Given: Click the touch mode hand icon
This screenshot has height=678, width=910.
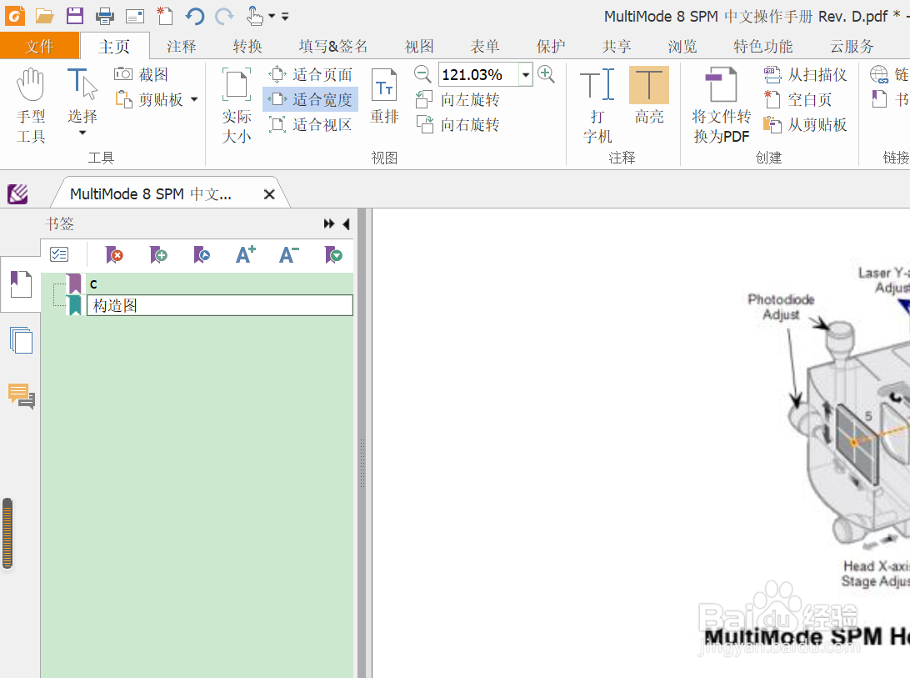Looking at the screenshot, I should pyautogui.click(x=254, y=16).
